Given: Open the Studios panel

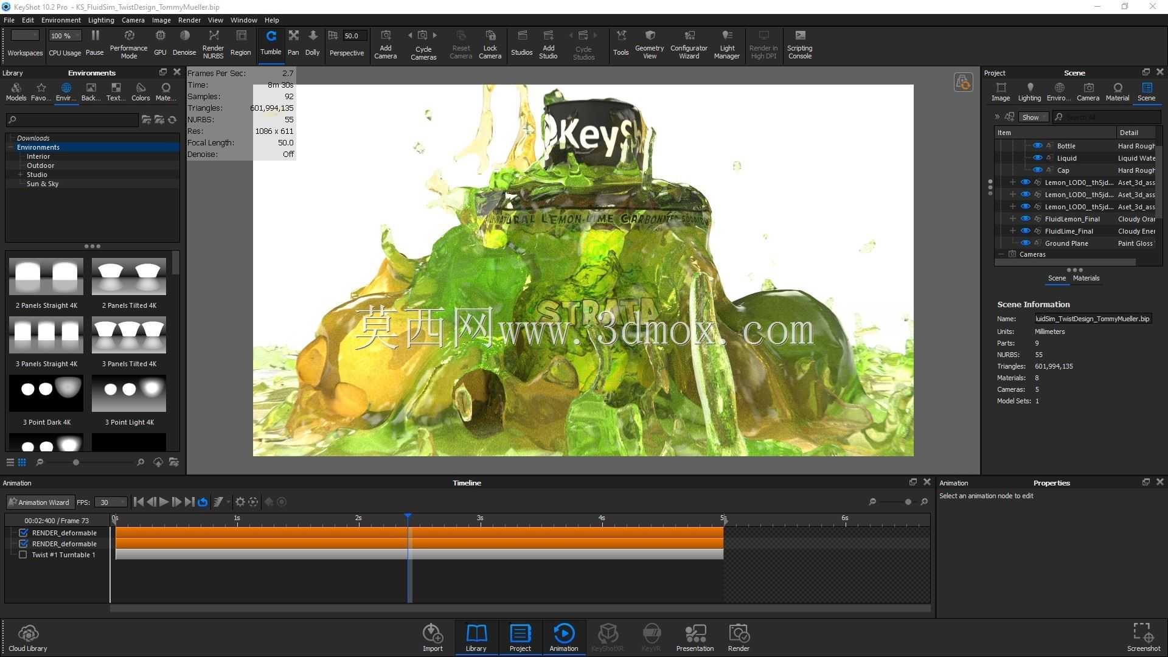Looking at the screenshot, I should coord(522,43).
